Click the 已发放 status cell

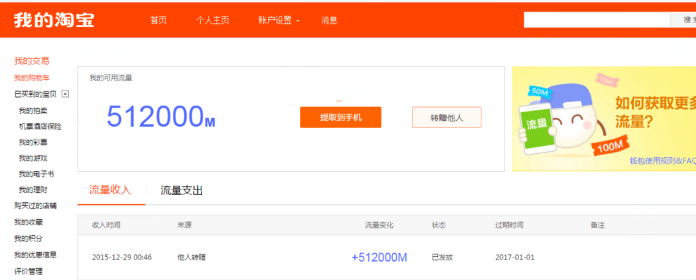click(442, 258)
